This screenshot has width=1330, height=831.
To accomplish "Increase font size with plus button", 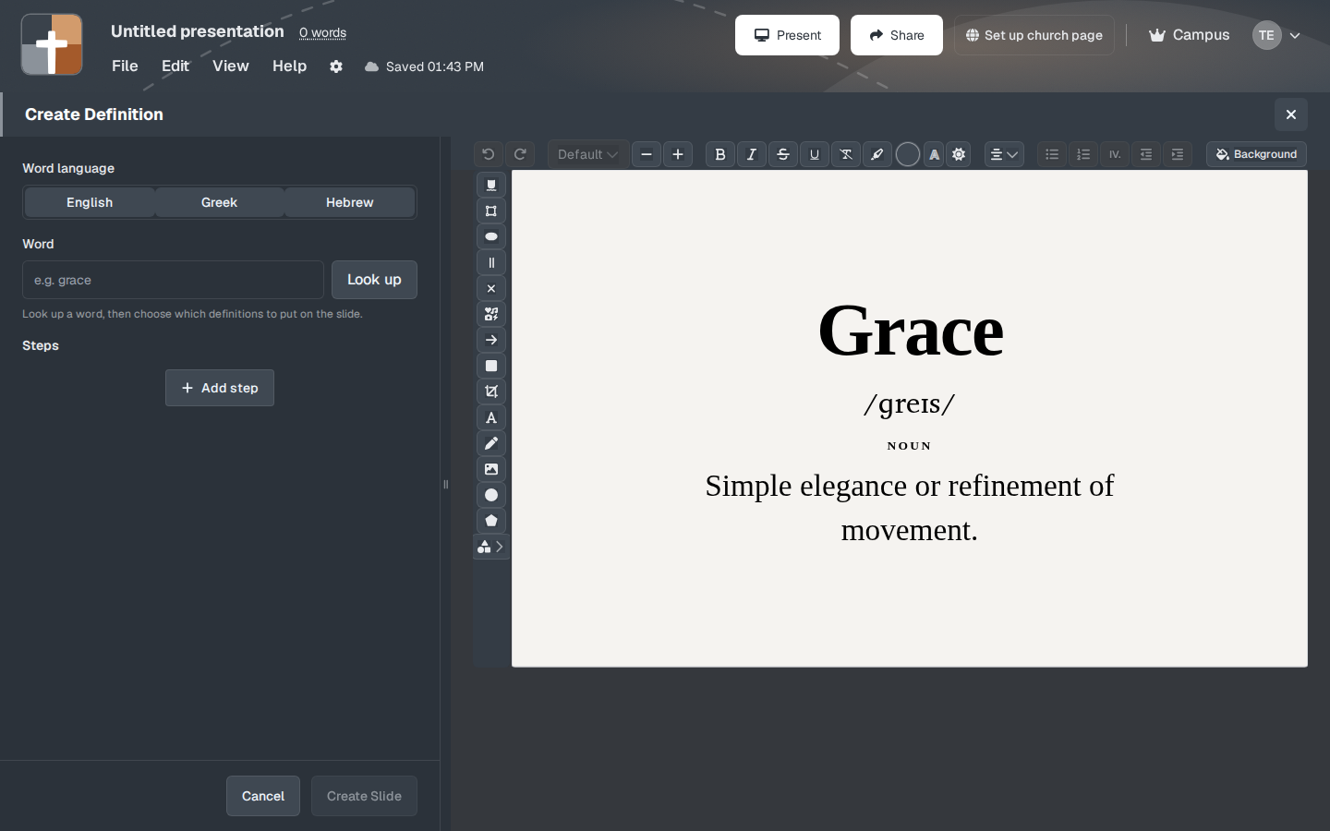I will 678,154.
